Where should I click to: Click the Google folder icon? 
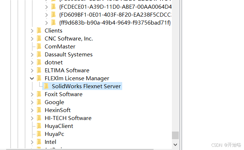click(x=39, y=102)
